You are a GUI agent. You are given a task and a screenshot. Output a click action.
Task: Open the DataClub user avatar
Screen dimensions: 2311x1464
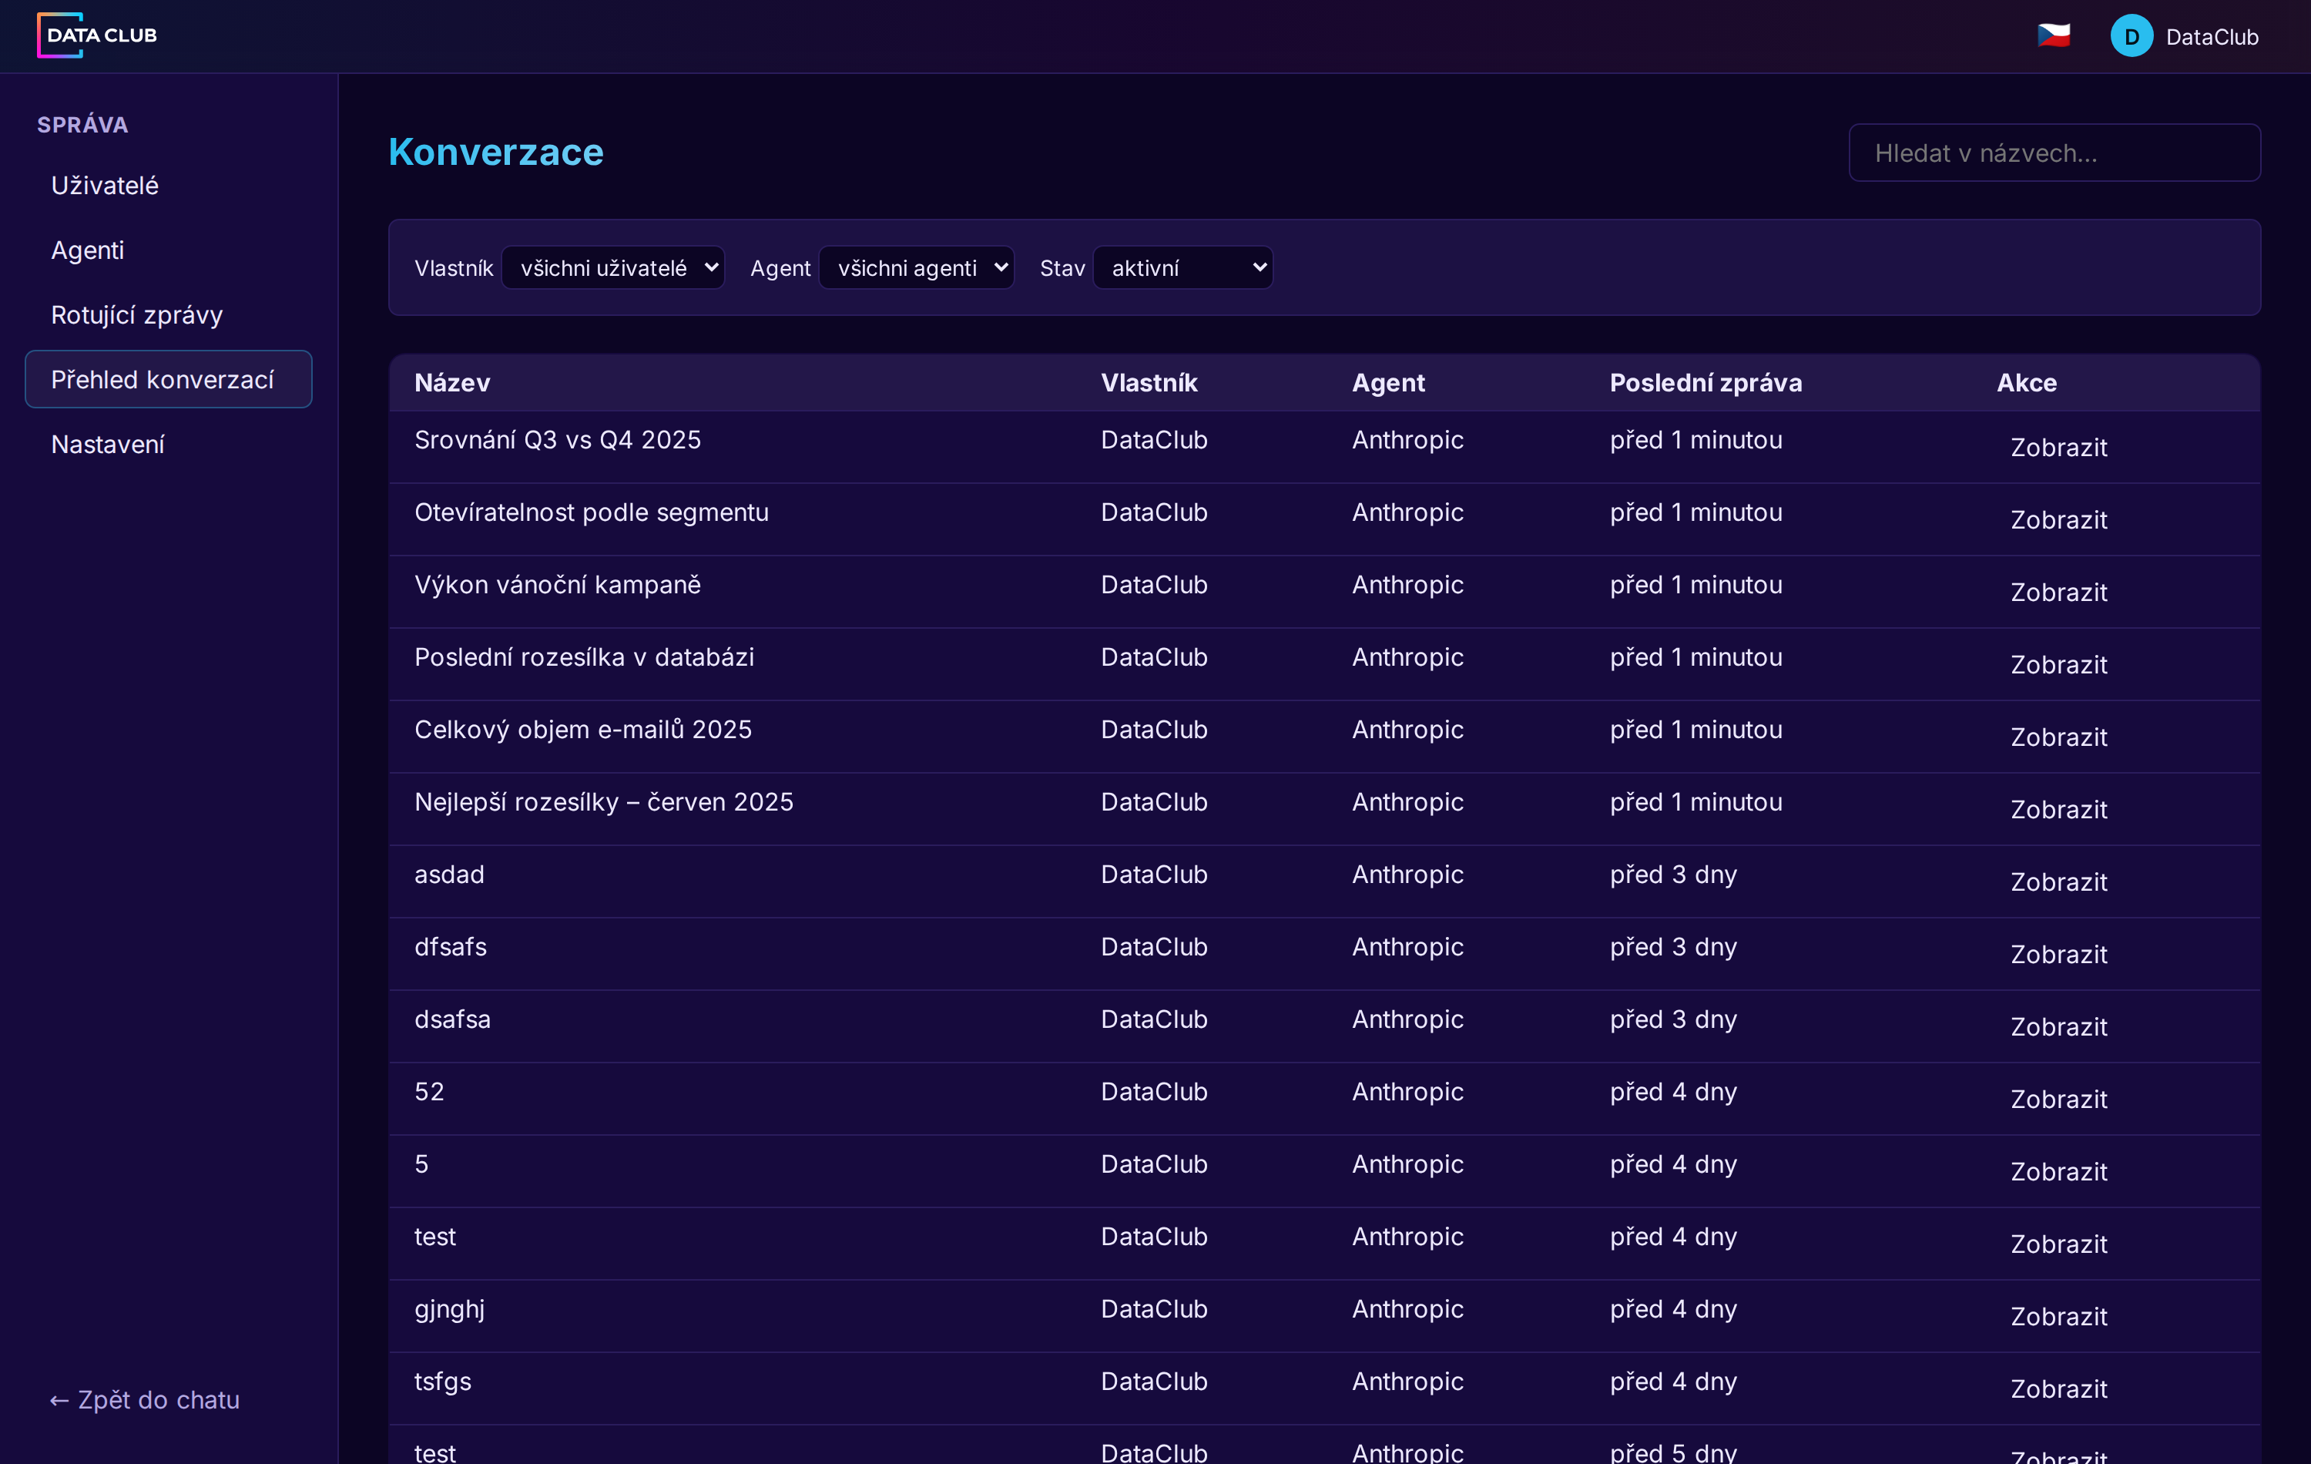[2132, 36]
